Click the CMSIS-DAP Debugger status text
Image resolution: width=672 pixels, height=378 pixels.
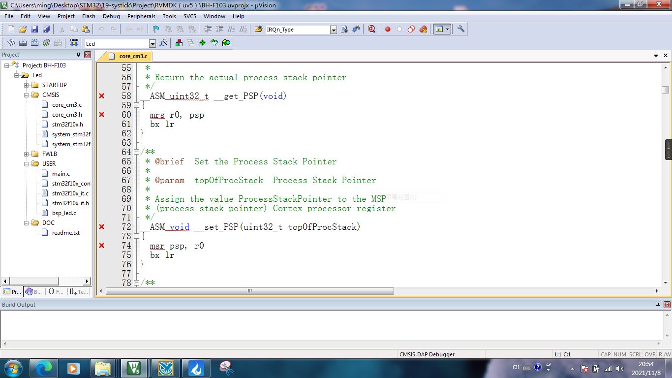tap(427, 354)
